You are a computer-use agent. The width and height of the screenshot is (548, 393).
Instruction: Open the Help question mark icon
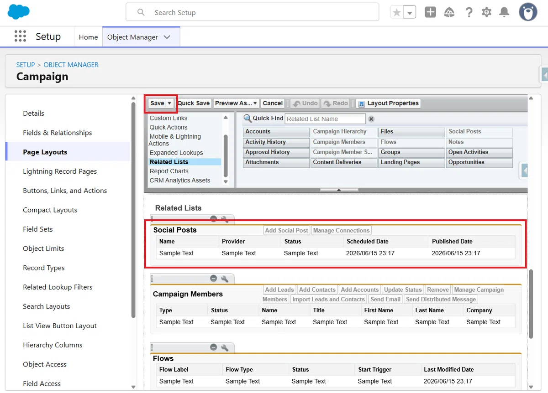tap(469, 12)
